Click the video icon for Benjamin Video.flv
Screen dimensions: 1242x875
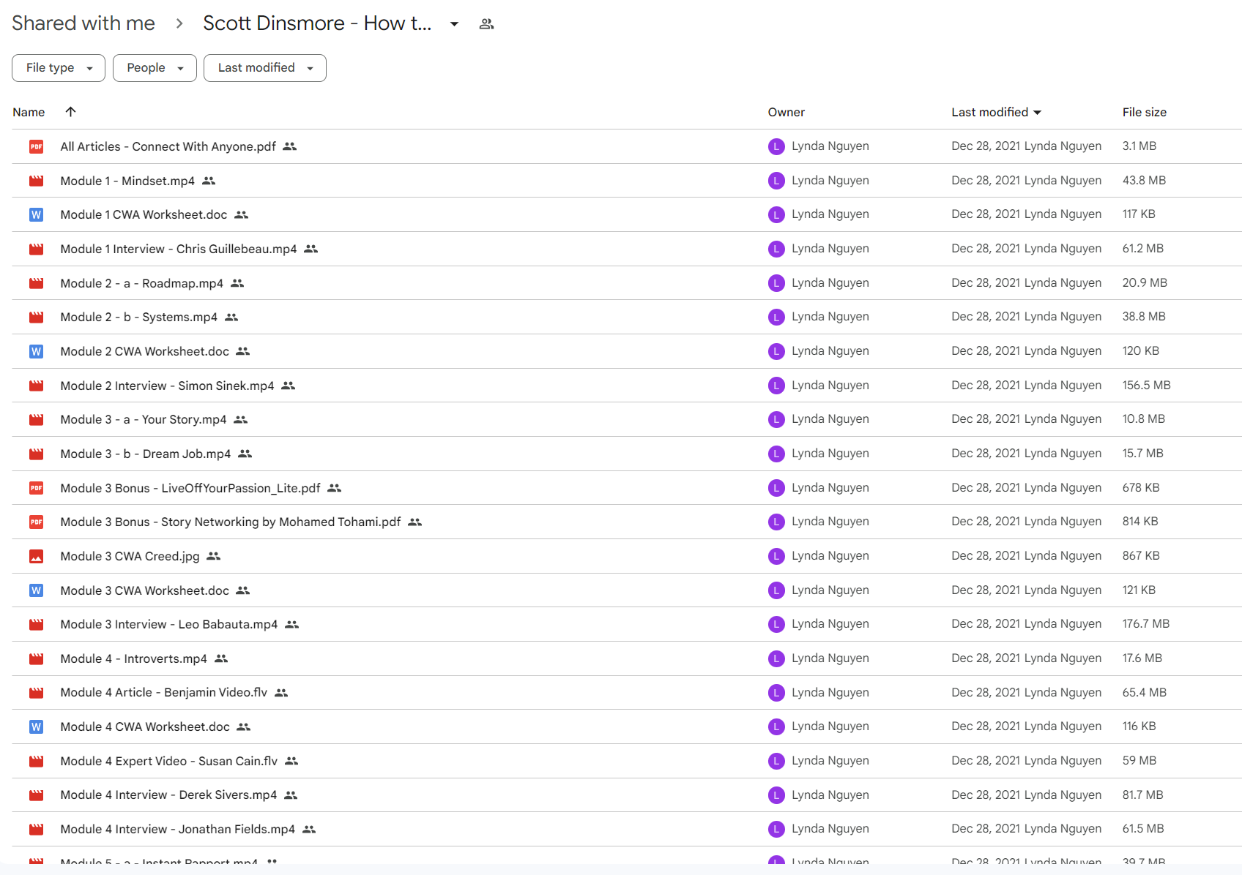(36, 692)
